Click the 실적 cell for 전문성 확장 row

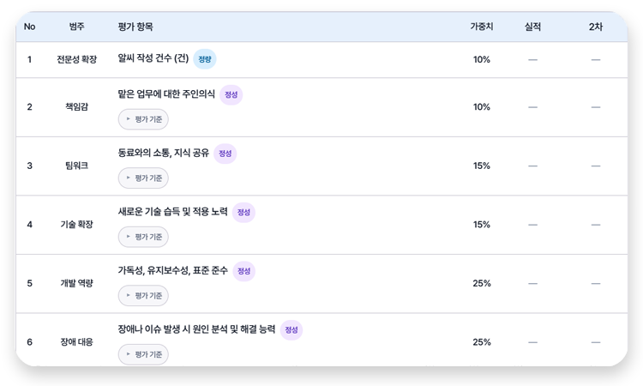[532, 60]
